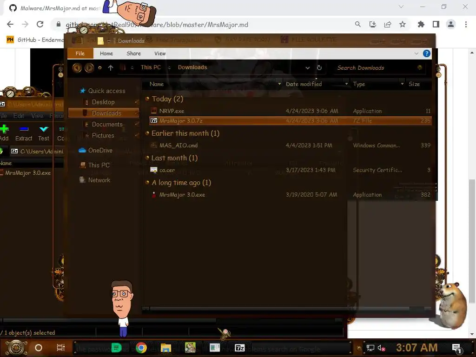Click the 7-Zip Extract button
This screenshot has height=357, width=476.
pyautogui.click(x=24, y=132)
